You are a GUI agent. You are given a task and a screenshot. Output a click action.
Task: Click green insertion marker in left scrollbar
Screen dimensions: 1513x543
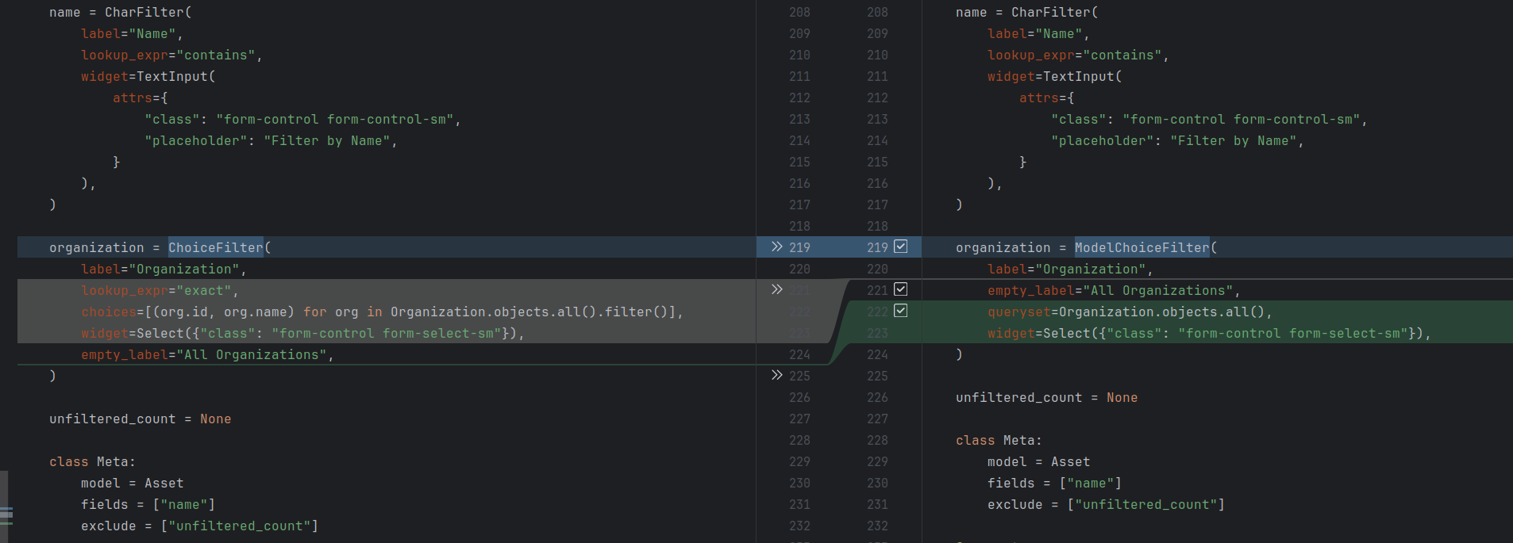click(x=6, y=523)
